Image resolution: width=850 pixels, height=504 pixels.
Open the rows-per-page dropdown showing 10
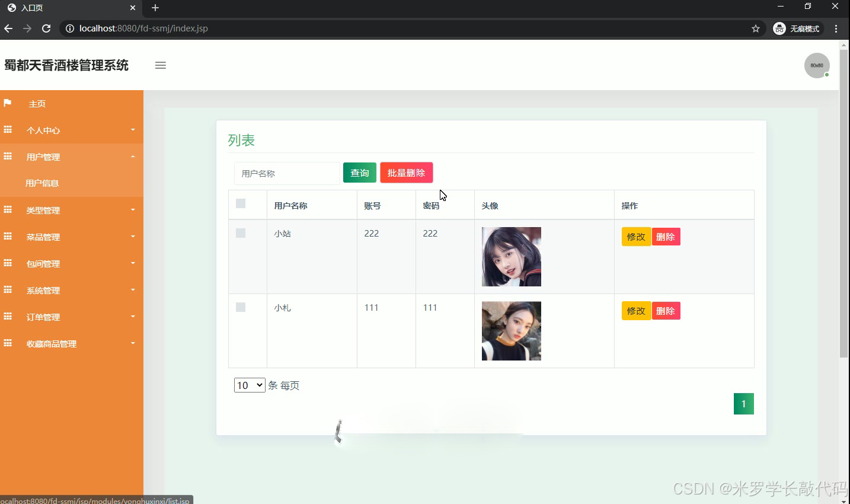(x=250, y=385)
